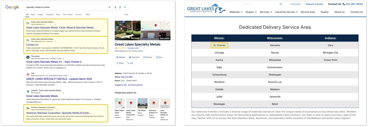Viewport: 368px width, 127px height.
Task: Open the About Us nav item
Action: (x=339, y=12)
